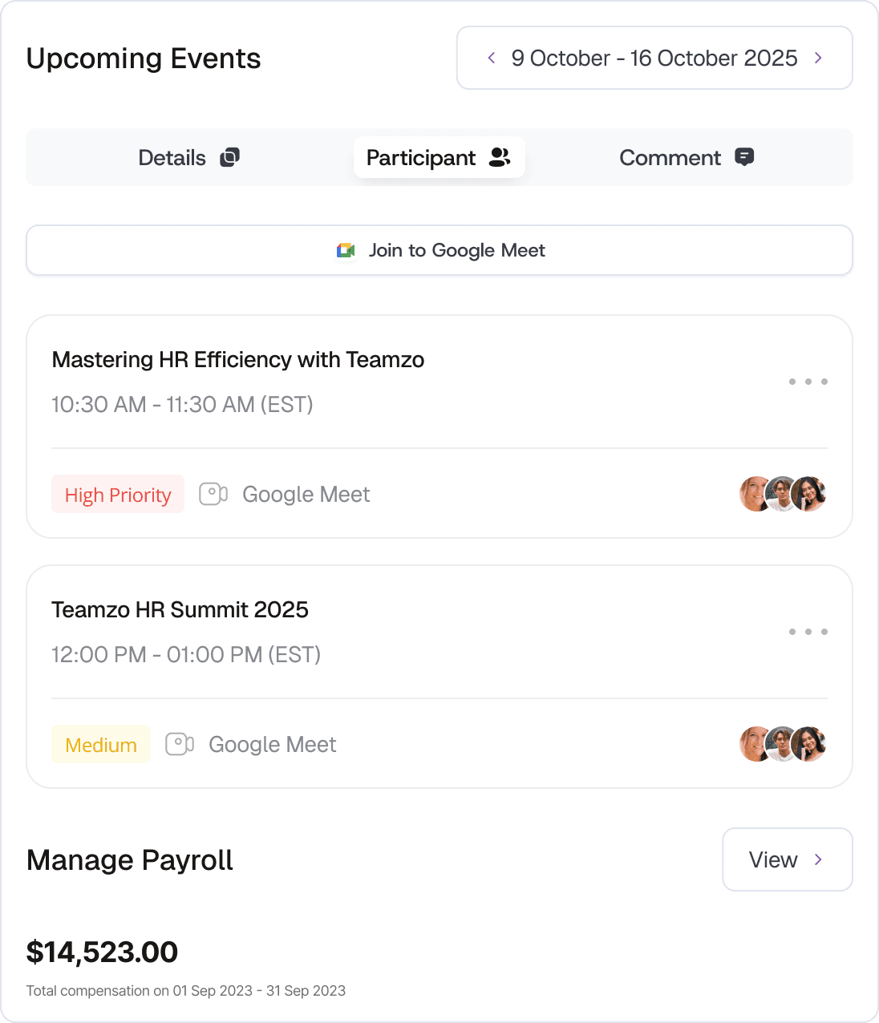
Task: Click the speech bubble icon on Comment tab
Action: [x=744, y=157]
